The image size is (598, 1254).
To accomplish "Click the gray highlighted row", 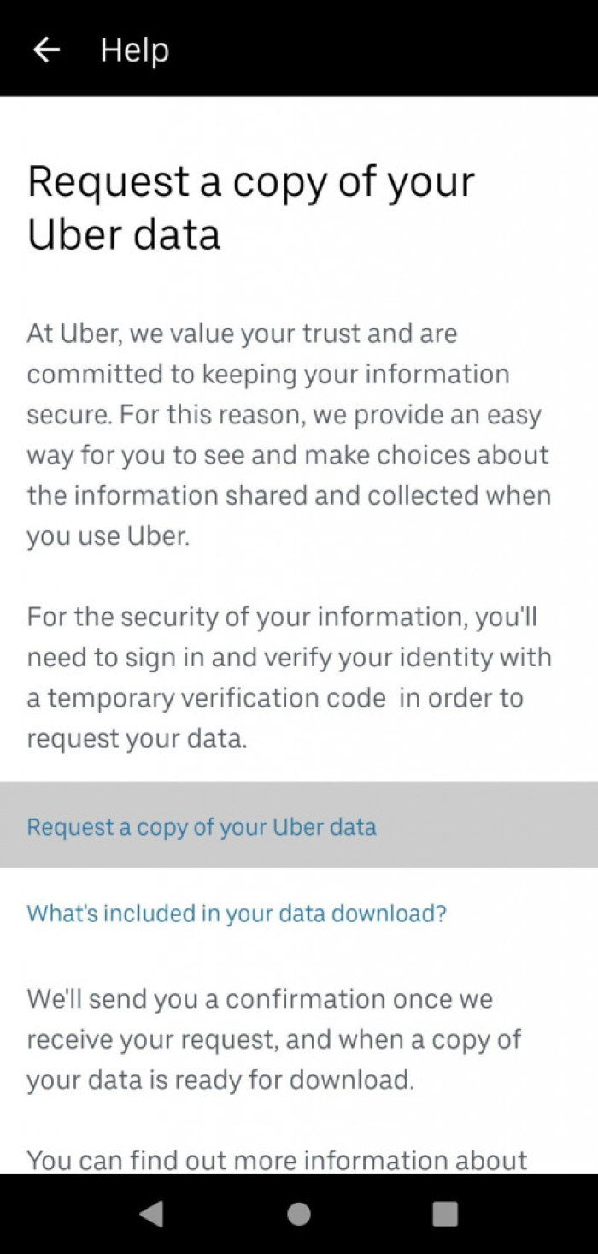I will click(299, 826).
